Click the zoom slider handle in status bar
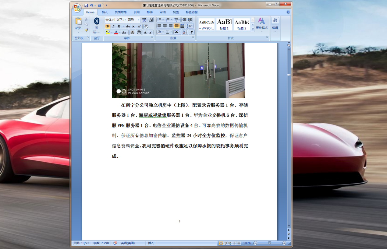Image resolution: width=387 pixels, height=249 pixels. coord(269,243)
